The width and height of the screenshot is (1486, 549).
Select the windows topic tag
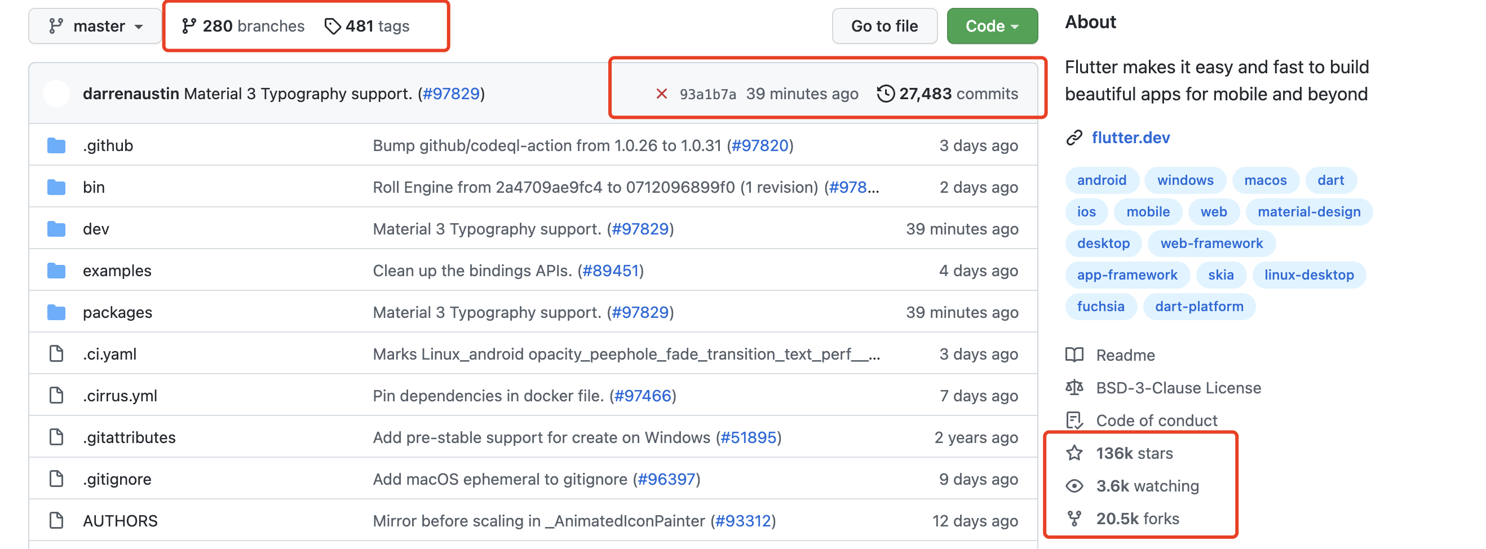click(1185, 180)
